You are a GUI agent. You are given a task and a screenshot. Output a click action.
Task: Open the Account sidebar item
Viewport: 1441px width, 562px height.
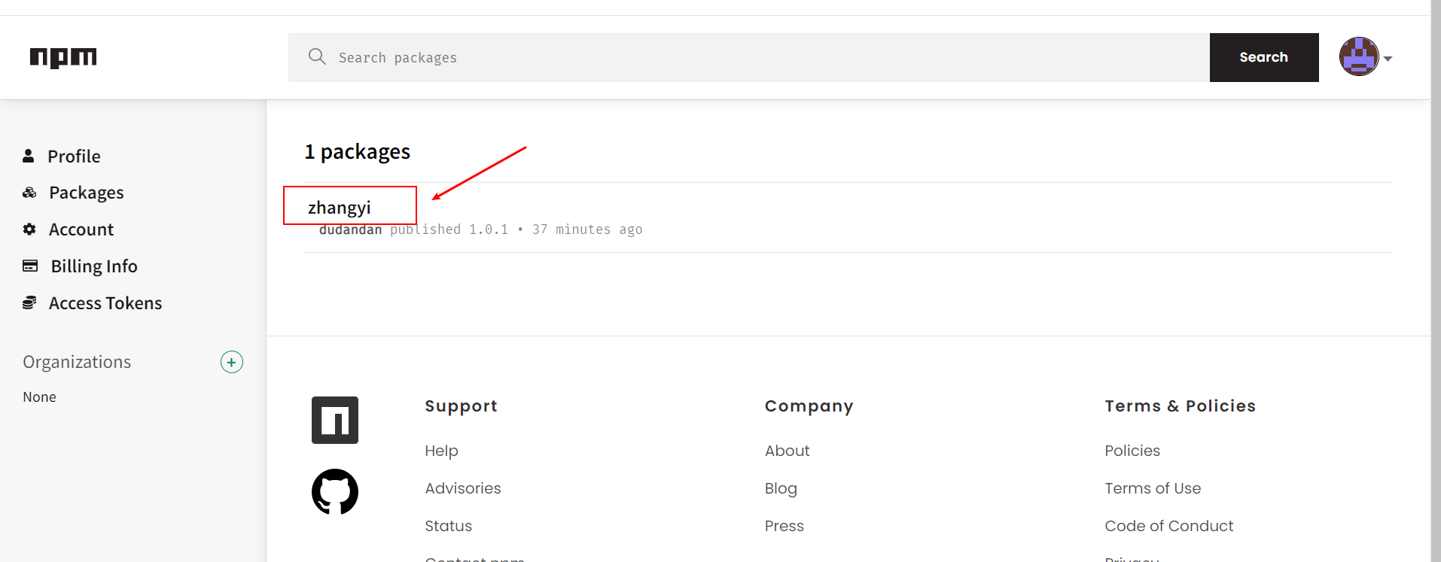pyautogui.click(x=81, y=229)
